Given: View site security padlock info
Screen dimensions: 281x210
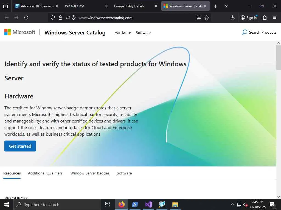Looking at the screenshot, I should click(60, 17).
